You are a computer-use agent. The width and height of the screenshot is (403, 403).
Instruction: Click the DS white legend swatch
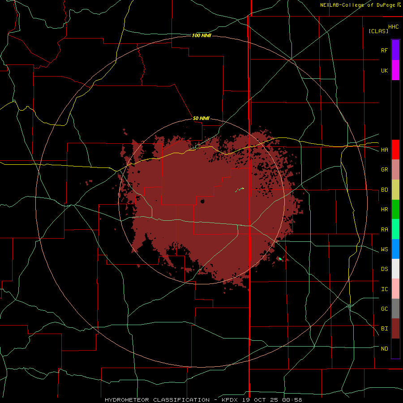click(x=395, y=269)
